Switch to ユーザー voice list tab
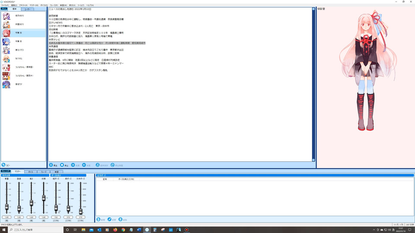Screen dimensions: 415x233 (28, 9)
